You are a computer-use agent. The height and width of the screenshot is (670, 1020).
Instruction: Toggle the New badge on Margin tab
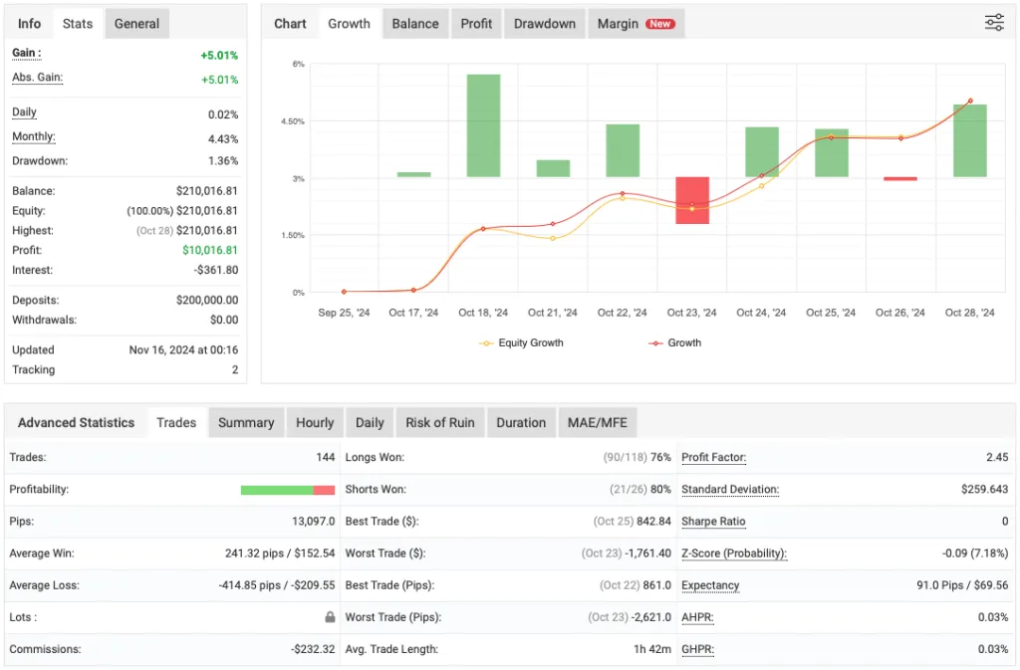click(660, 23)
